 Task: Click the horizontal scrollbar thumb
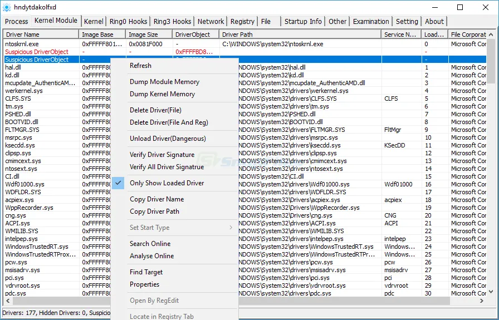pos(231,301)
